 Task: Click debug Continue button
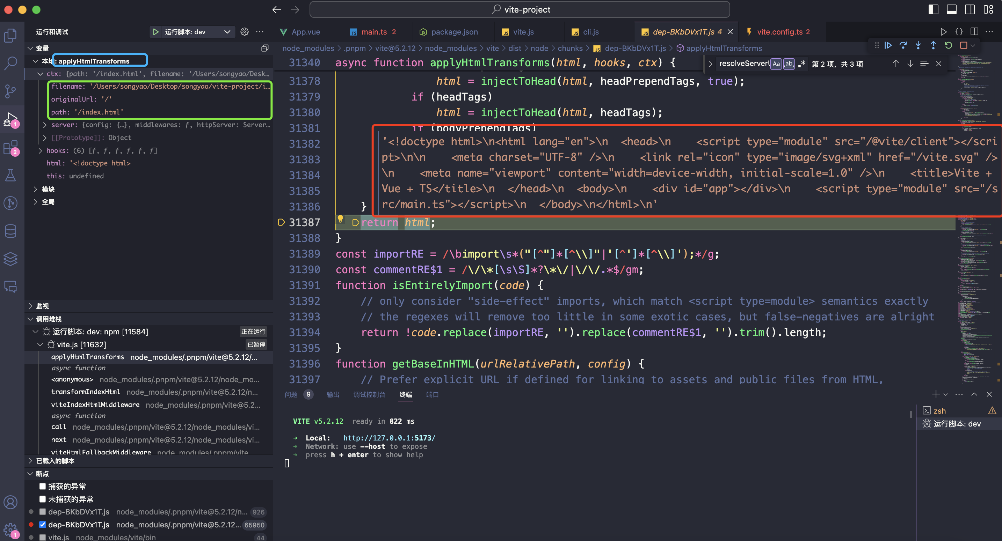click(x=888, y=45)
